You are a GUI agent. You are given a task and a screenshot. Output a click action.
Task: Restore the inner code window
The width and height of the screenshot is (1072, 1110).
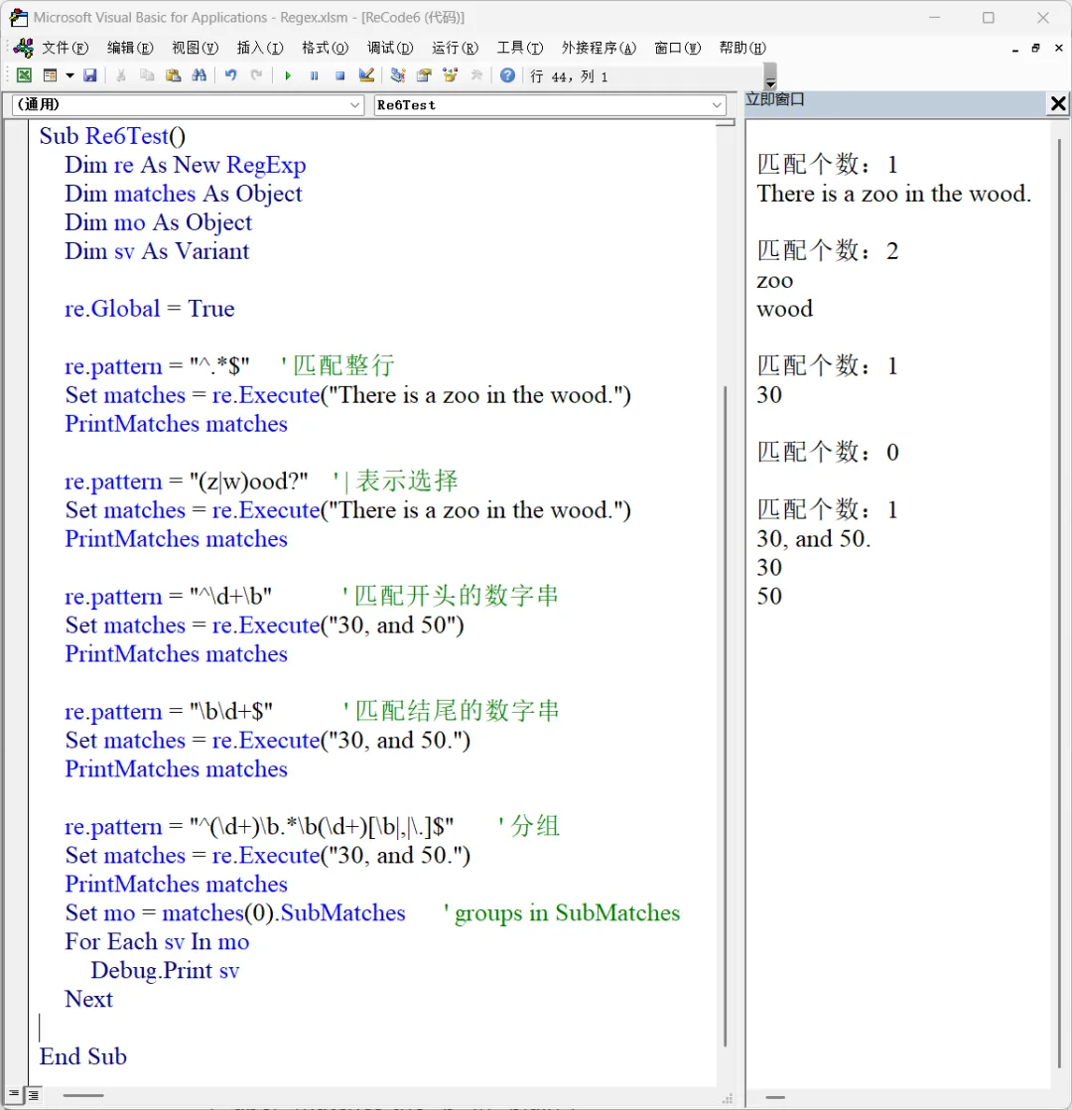[x=1036, y=48]
